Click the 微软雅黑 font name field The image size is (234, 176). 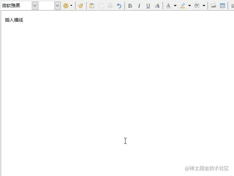[x=16, y=6]
